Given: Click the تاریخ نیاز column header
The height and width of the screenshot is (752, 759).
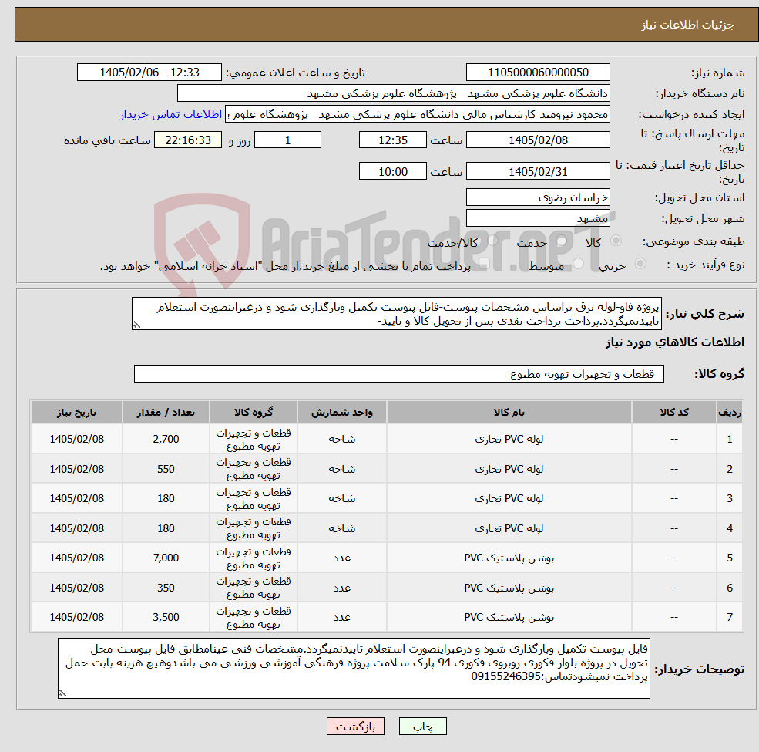Looking at the screenshot, I should click(x=76, y=412).
